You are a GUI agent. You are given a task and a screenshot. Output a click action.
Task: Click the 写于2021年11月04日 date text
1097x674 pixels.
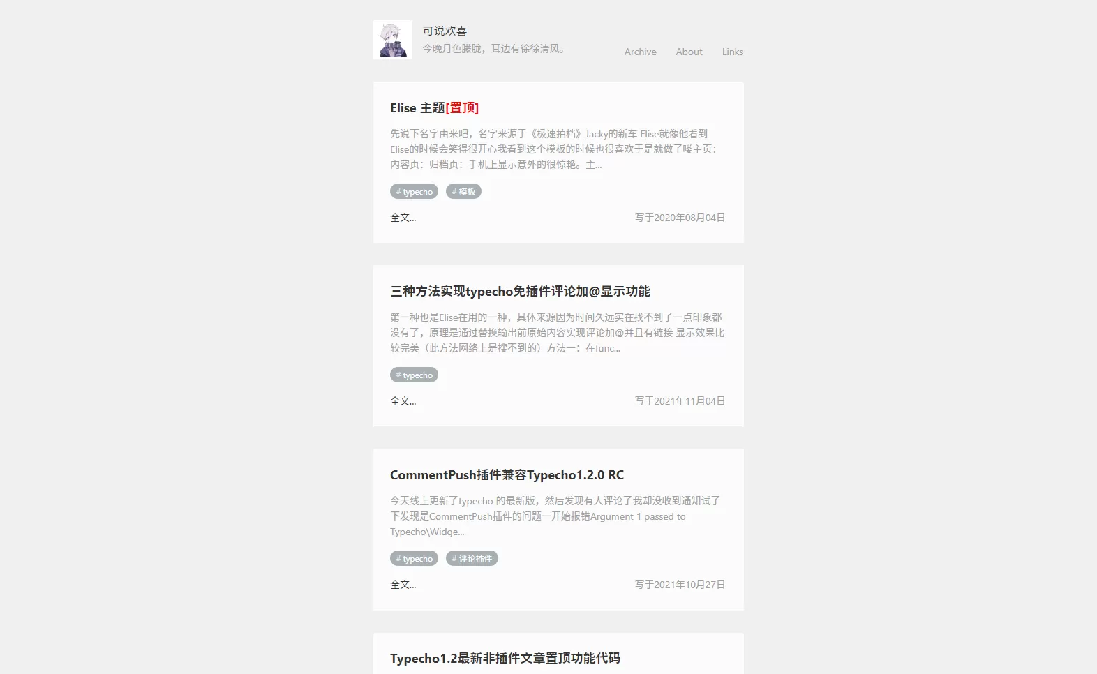click(x=680, y=401)
